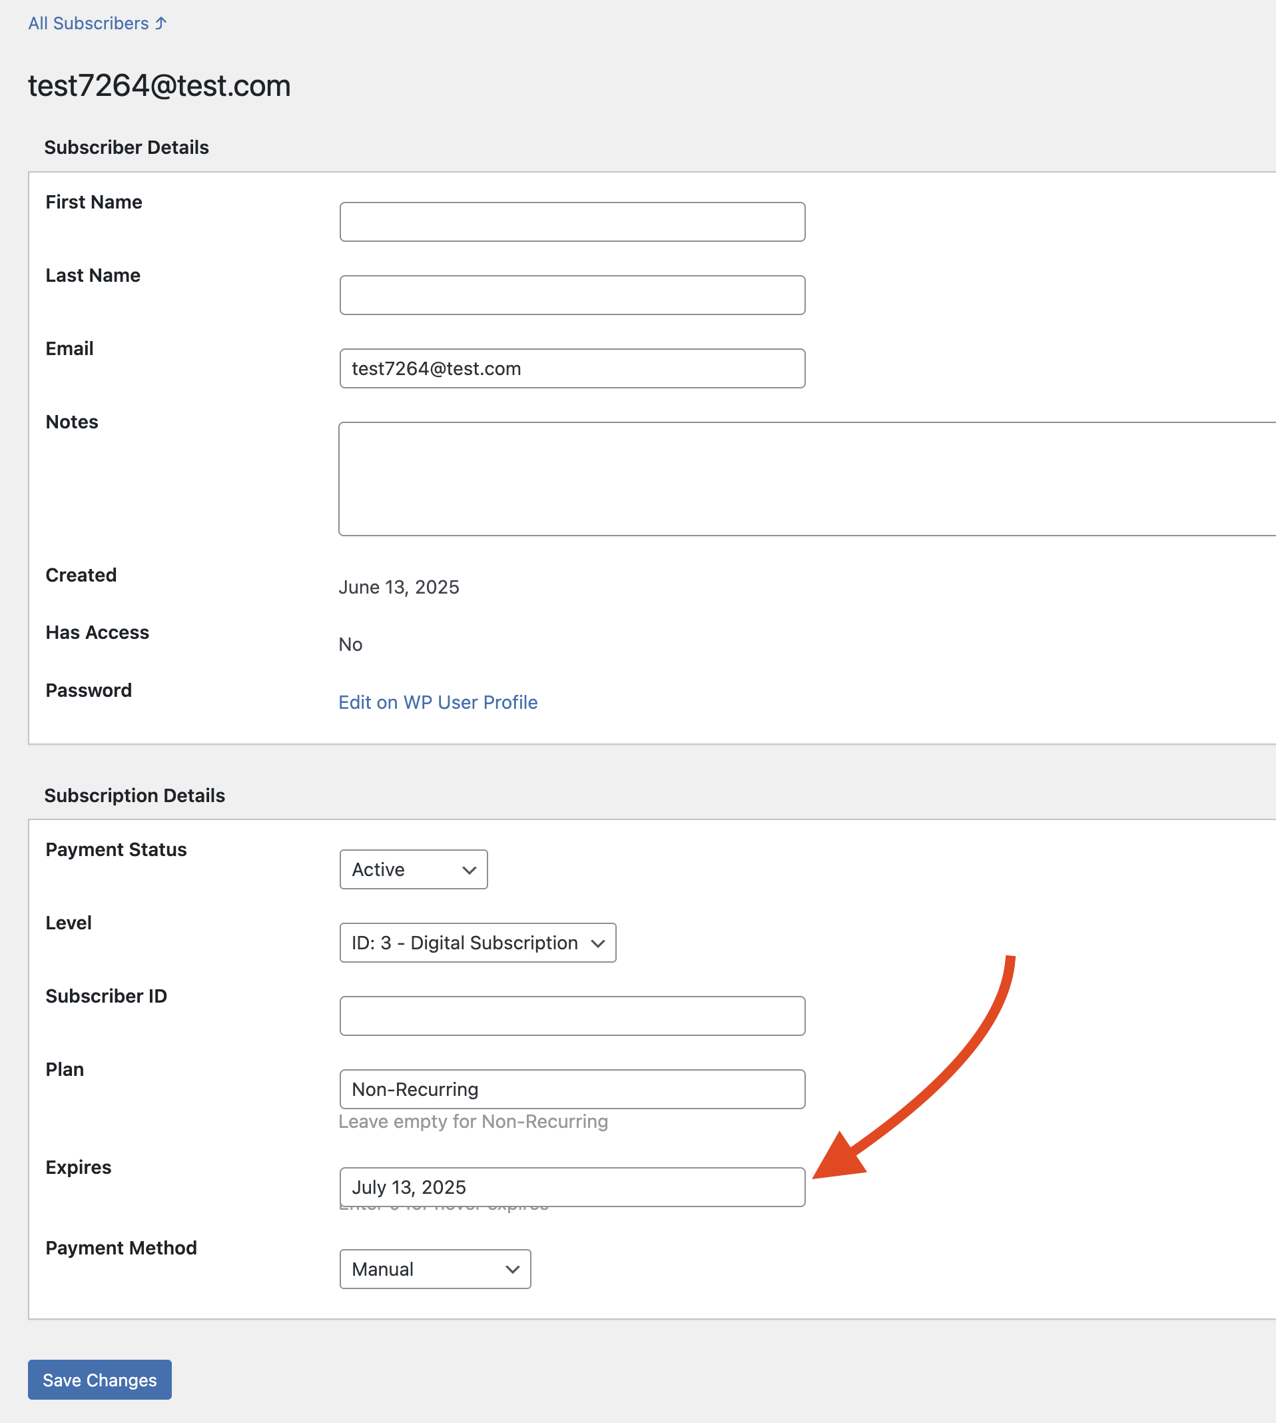
Task: Click inside the Notes text area
Action: coord(806,478)
